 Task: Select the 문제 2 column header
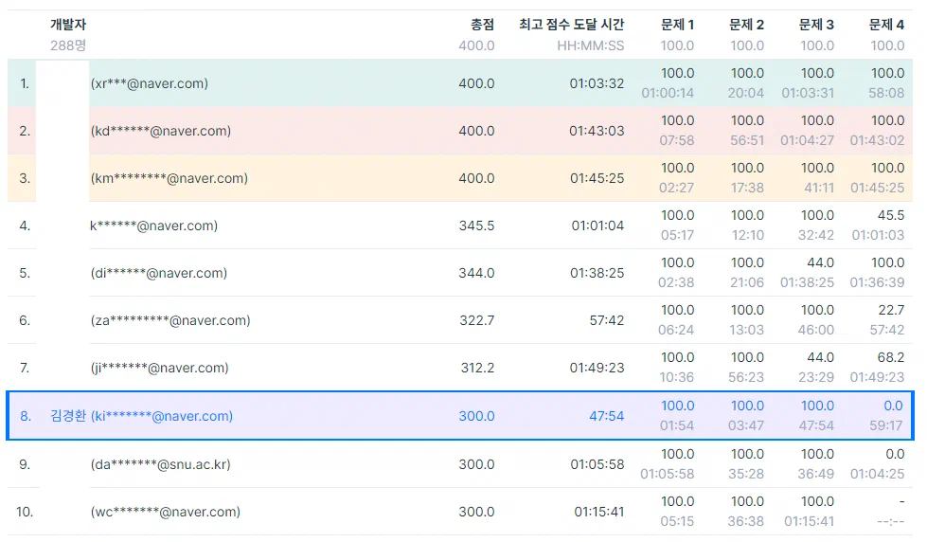(746, 25)
